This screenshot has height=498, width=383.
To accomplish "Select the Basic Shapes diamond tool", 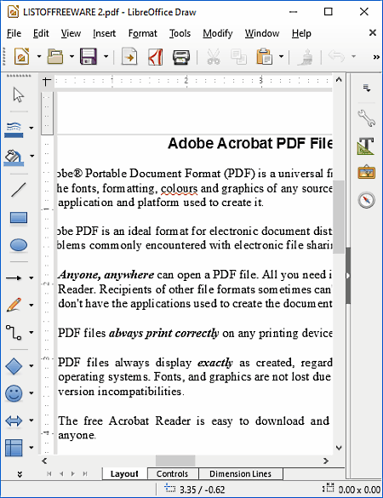I will 14,366.
